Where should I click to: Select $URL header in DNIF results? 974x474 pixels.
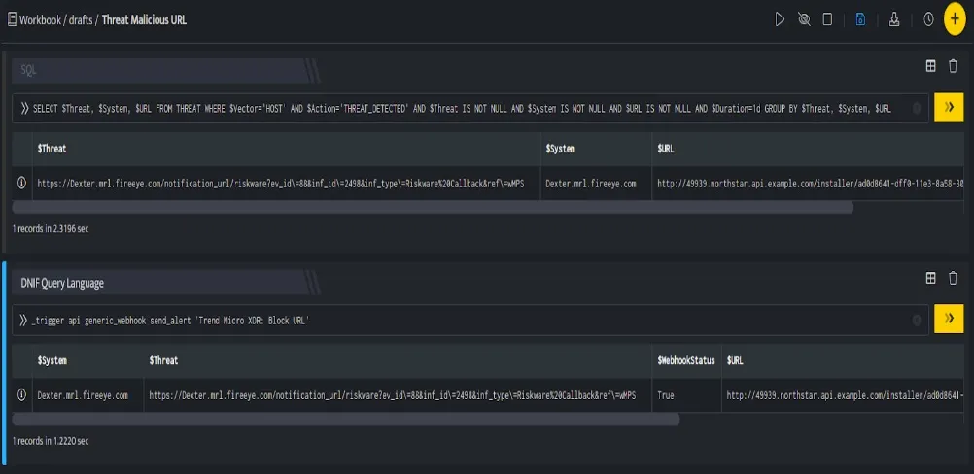[735, 360]
